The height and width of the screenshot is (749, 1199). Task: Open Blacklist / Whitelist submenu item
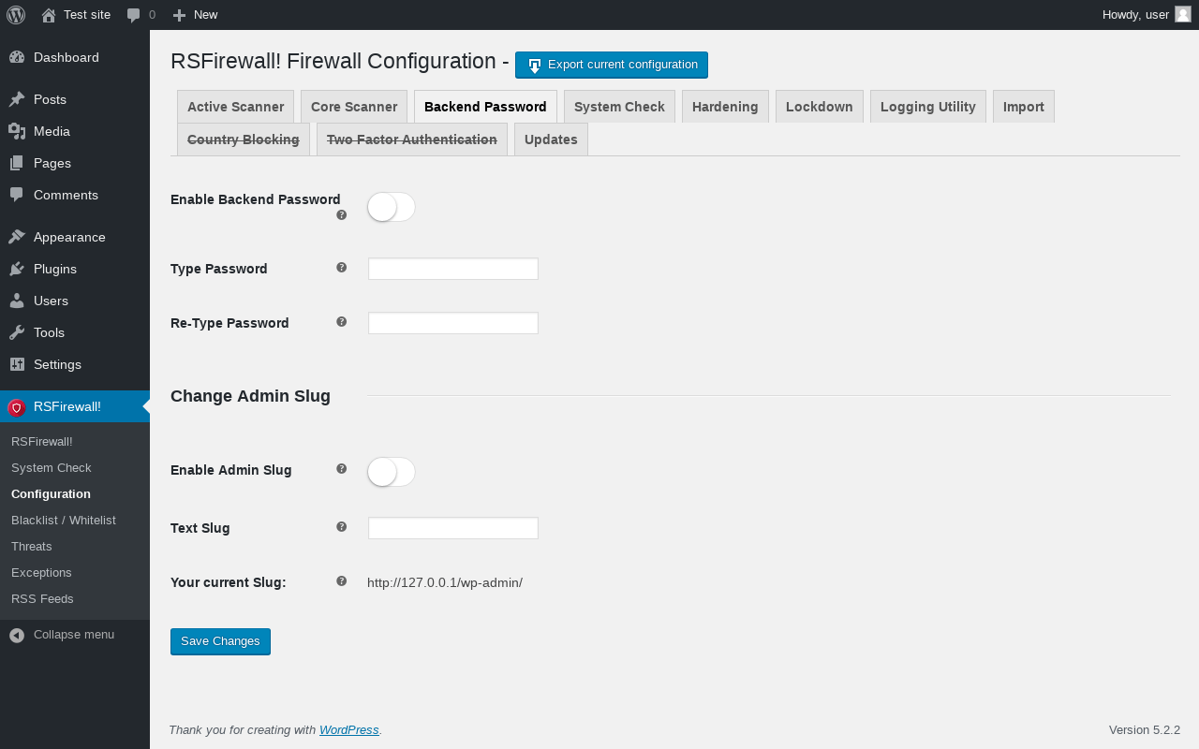tap(75, 520)
